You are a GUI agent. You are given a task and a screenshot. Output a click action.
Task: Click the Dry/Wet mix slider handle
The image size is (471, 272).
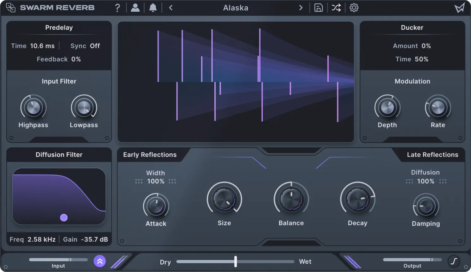(235, 261)
